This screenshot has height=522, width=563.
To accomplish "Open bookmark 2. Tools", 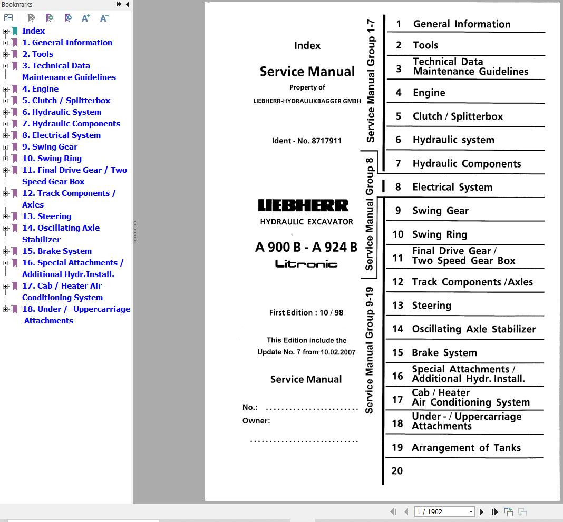I will click(38, 54).
